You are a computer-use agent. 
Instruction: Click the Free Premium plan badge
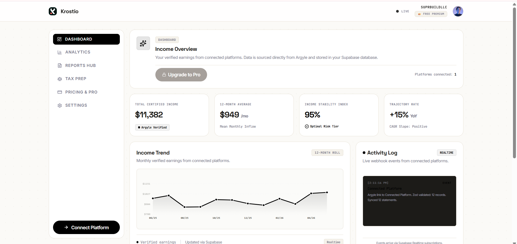tap(431, 14)
